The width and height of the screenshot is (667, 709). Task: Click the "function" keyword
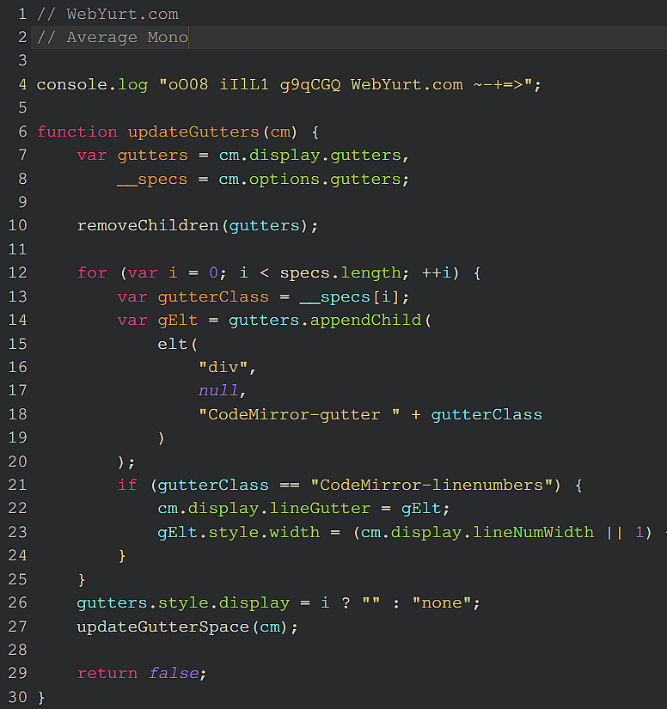tap(76, 131)
